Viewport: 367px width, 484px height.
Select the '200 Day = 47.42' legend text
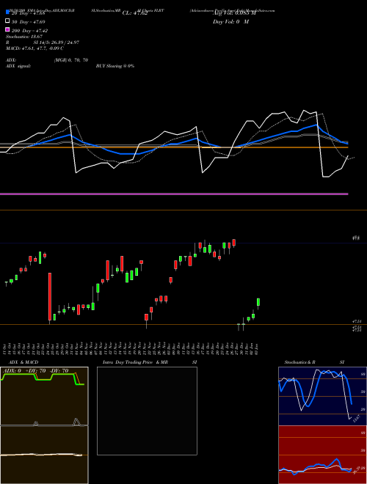tap(29, 31)
